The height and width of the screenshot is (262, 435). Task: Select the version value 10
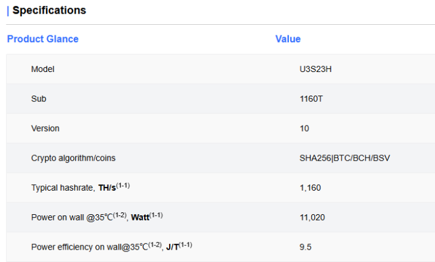[304, 129]
